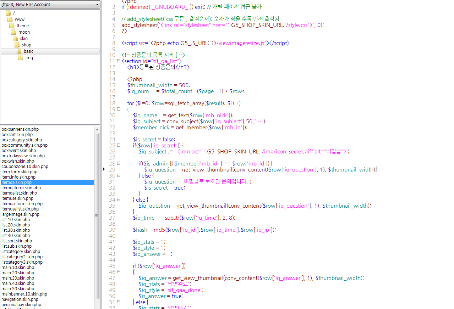454x309 pixels.
Task: Open list.sort.skin.php file
Action: click(17, 241)
